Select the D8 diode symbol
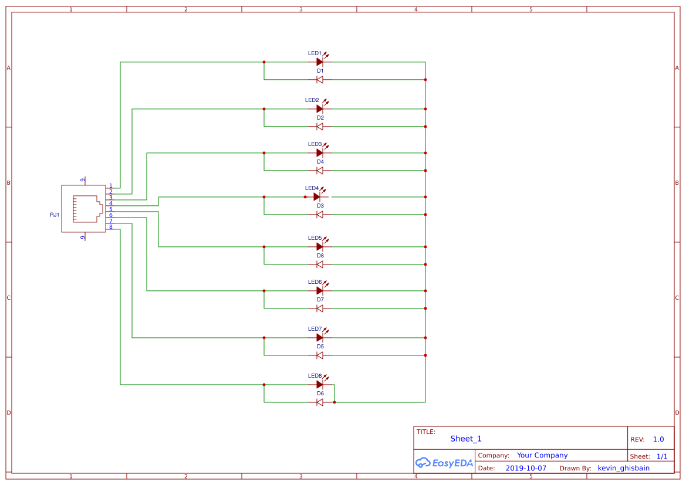Image resolution: width=686 pixels, height=485 pixels. [319, 264]
